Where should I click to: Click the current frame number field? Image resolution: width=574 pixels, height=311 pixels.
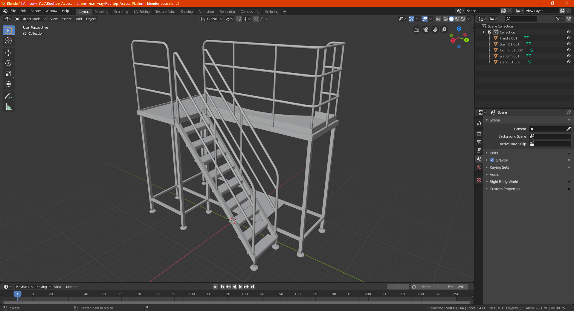pyautogui.click(x=398, y=287)
